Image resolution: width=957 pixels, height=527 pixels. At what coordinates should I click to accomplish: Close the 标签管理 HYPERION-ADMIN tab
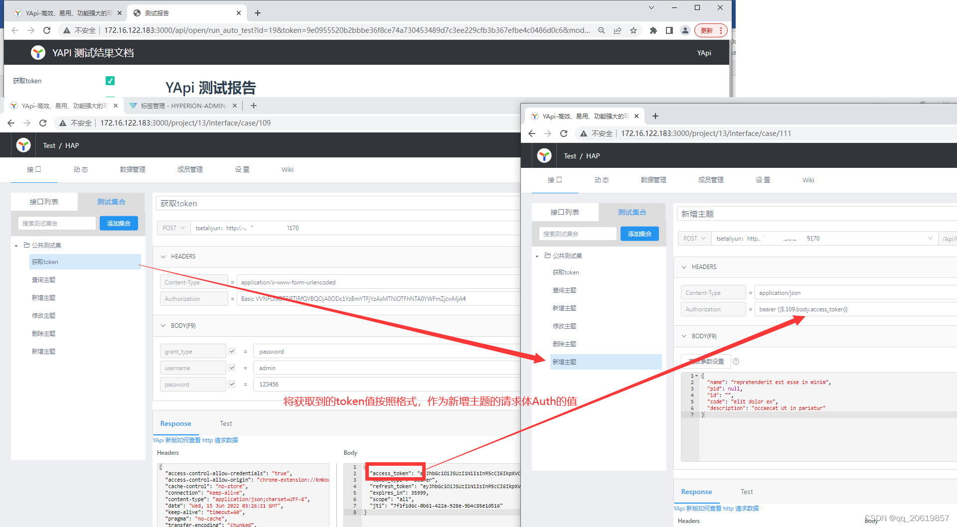click(x=234, y=106)
